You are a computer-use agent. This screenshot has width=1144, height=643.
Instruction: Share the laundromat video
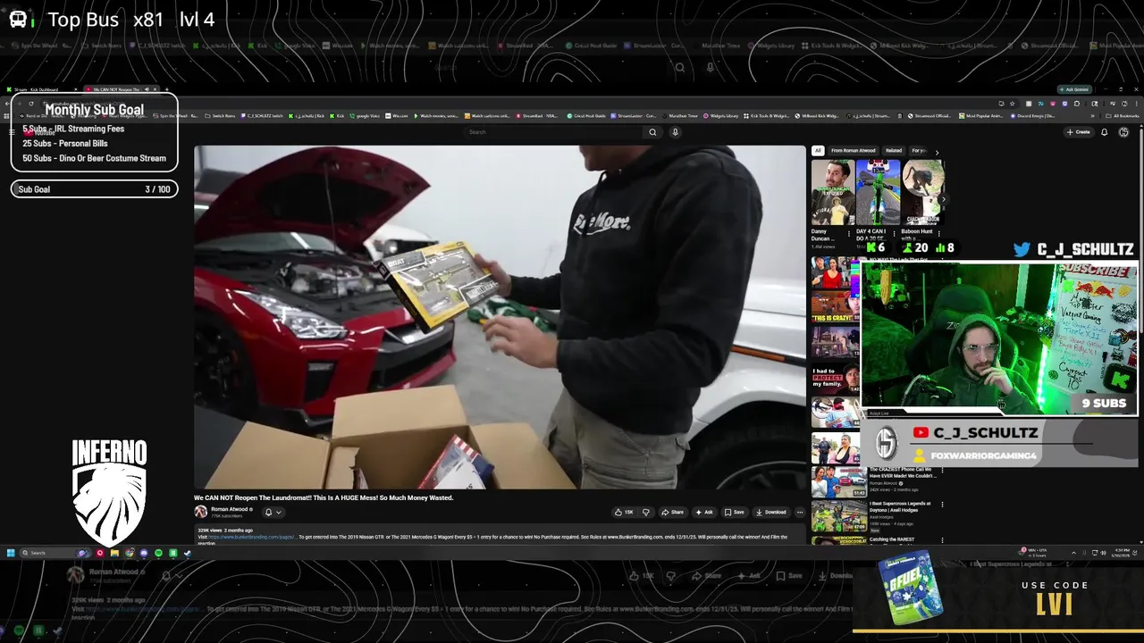[672, 513]
